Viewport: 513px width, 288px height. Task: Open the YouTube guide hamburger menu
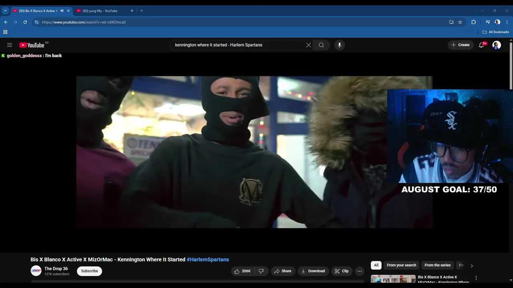[x=10, y=45]
